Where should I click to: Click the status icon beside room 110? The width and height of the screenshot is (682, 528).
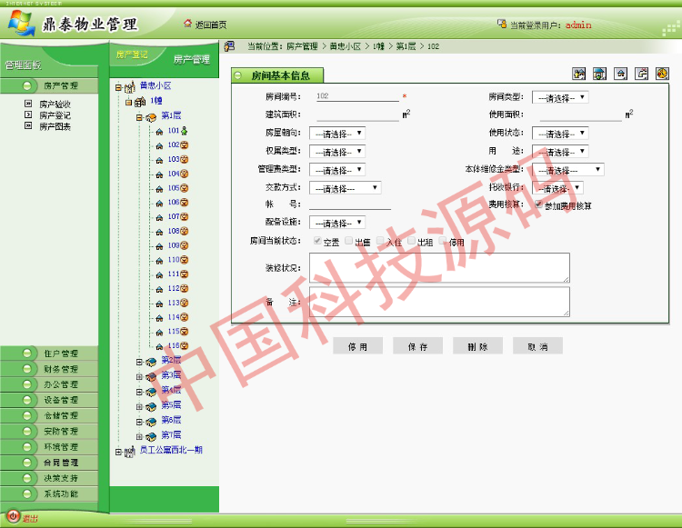(x=185, y=260)
